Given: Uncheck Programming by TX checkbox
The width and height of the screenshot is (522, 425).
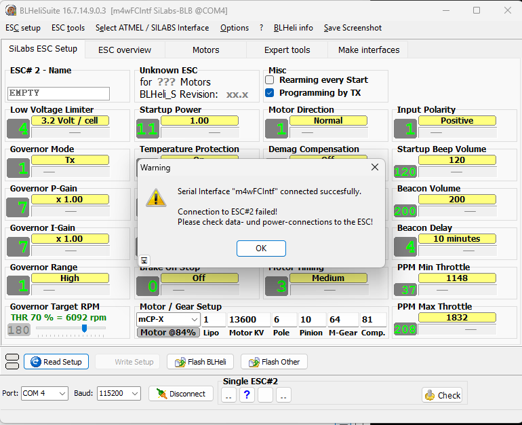Looking at the screenshot, I should point(270,93).
